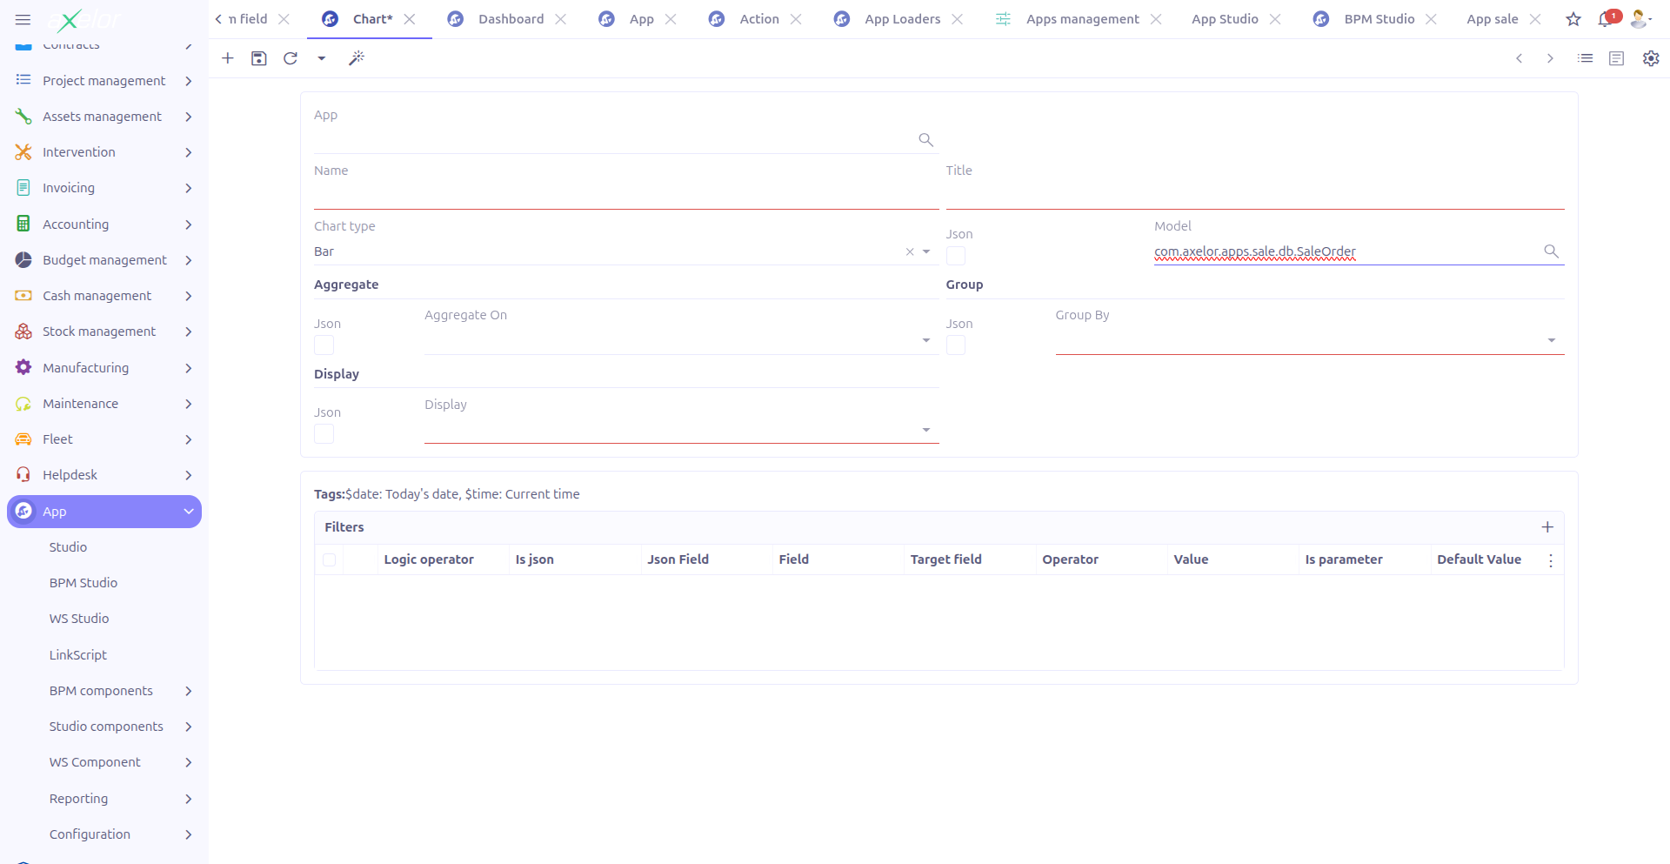Screen dimensions: 1670x864
Task: Open the Model search magnifier icon
Action: pos(1553,251)
